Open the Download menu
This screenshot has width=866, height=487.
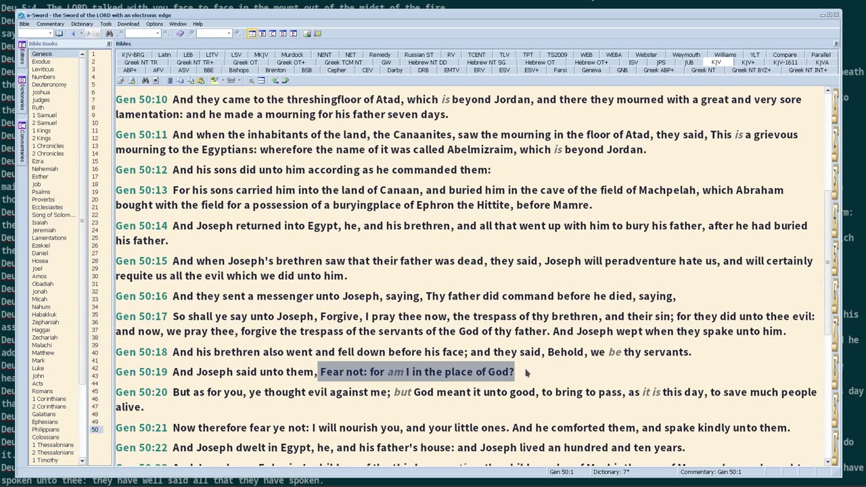pos(128,24)
